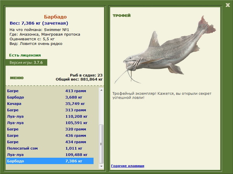
Task: Click the Вес: 7,386 кг (зачетная) text
Action: [x=39, y=23]
